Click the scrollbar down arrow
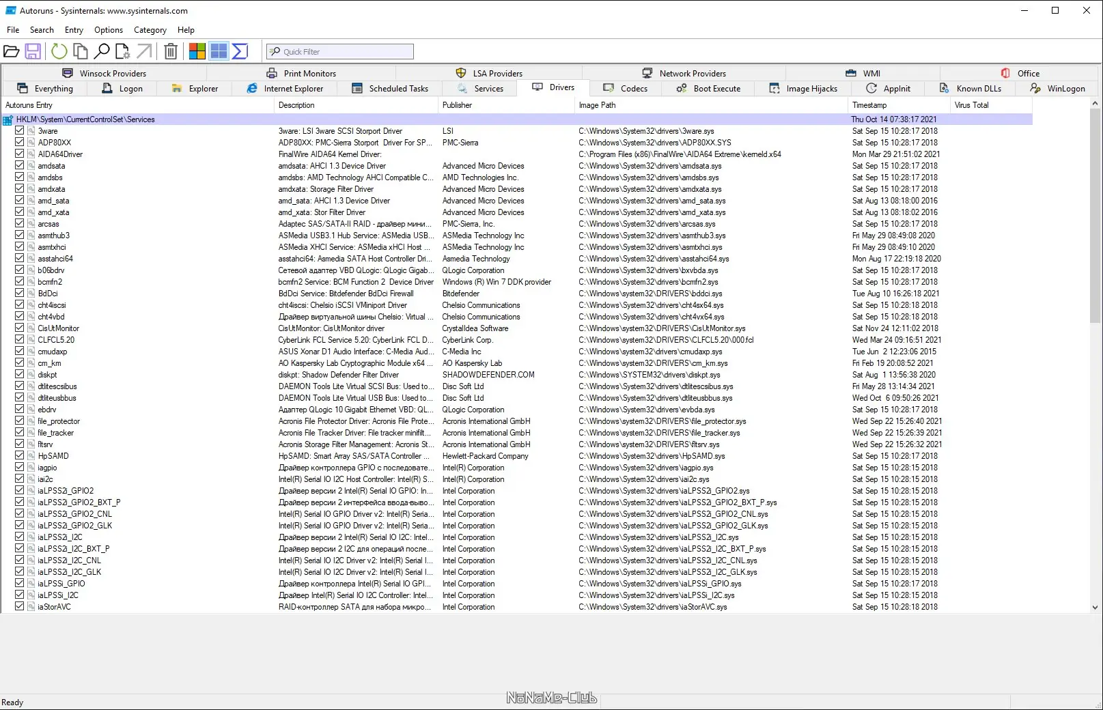The height and width of the screenshot is (710, 1103). coord(1095,607)
